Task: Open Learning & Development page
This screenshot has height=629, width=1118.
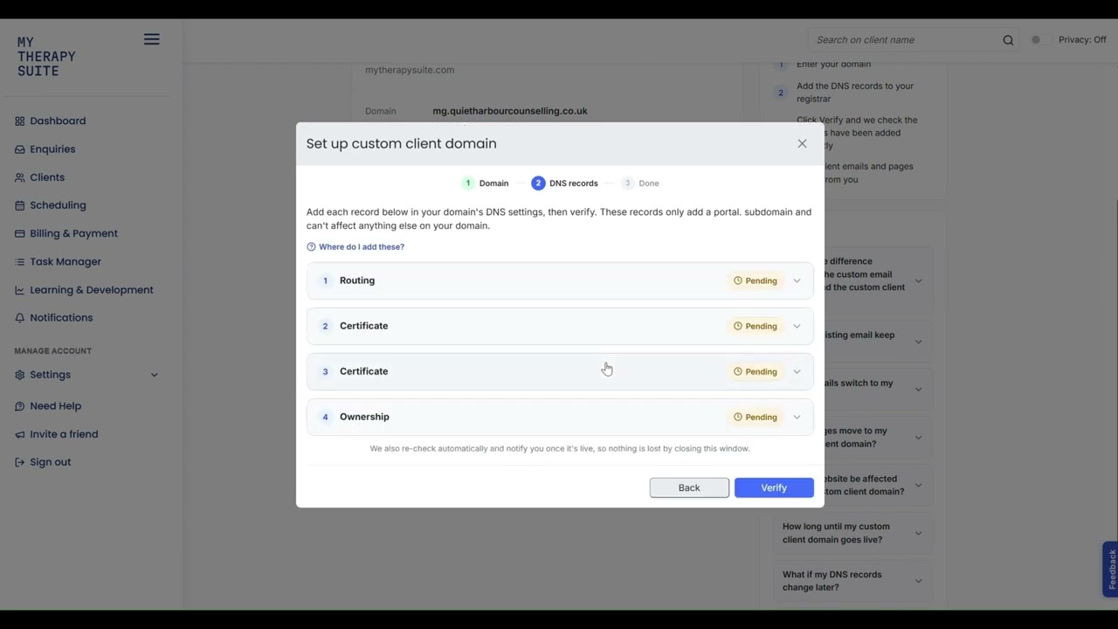Action: coord(92,290)
